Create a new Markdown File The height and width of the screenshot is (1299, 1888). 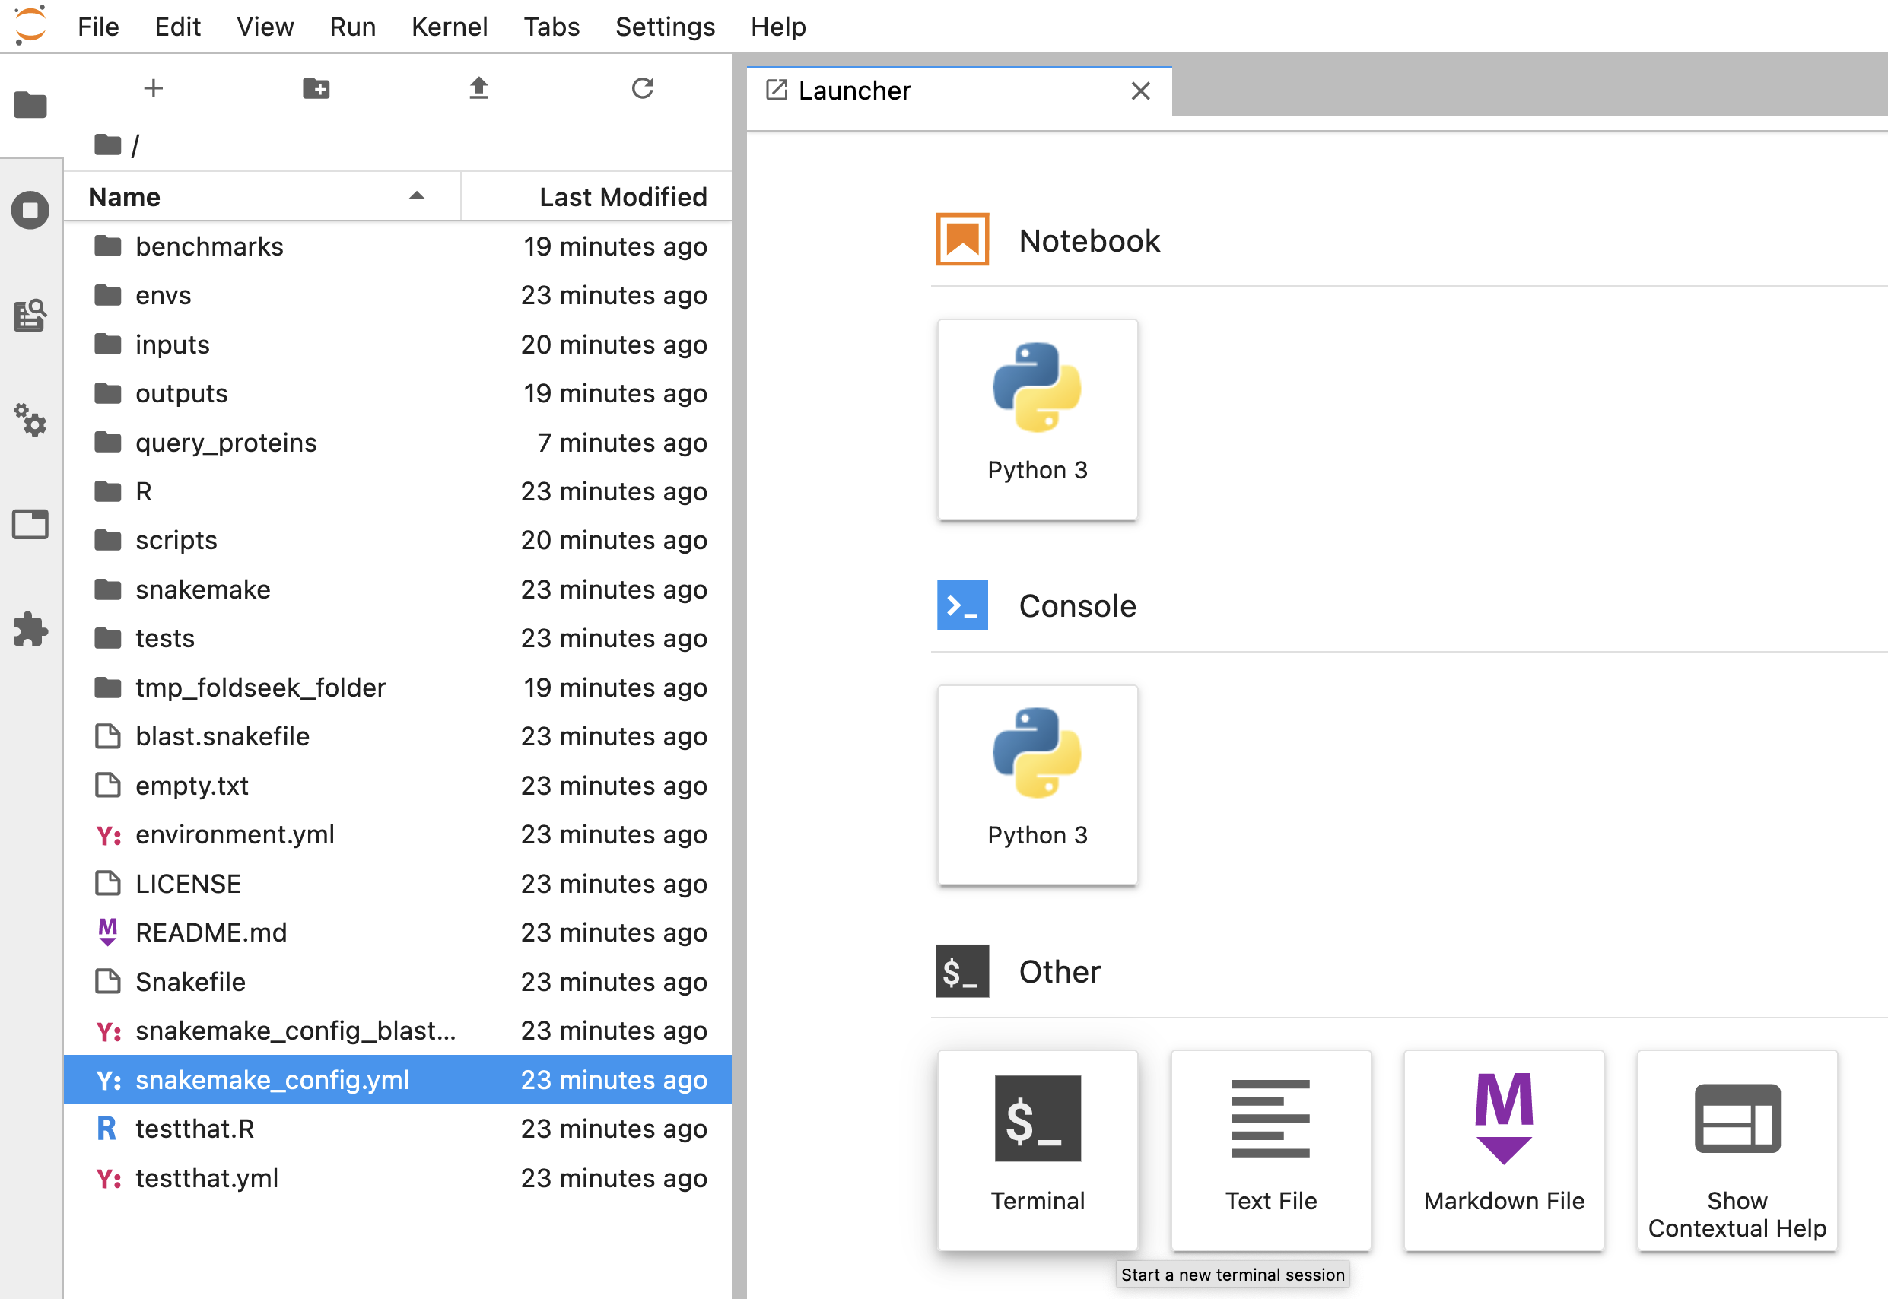pos(1503,1148)
